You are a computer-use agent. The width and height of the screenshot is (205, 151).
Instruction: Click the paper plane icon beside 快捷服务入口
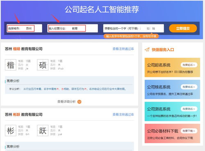pos(147,50)
